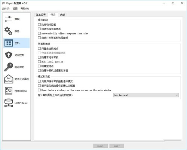Screen dimensions: 187x150
Task: Check Hide local session option
Action: (39, 62)
